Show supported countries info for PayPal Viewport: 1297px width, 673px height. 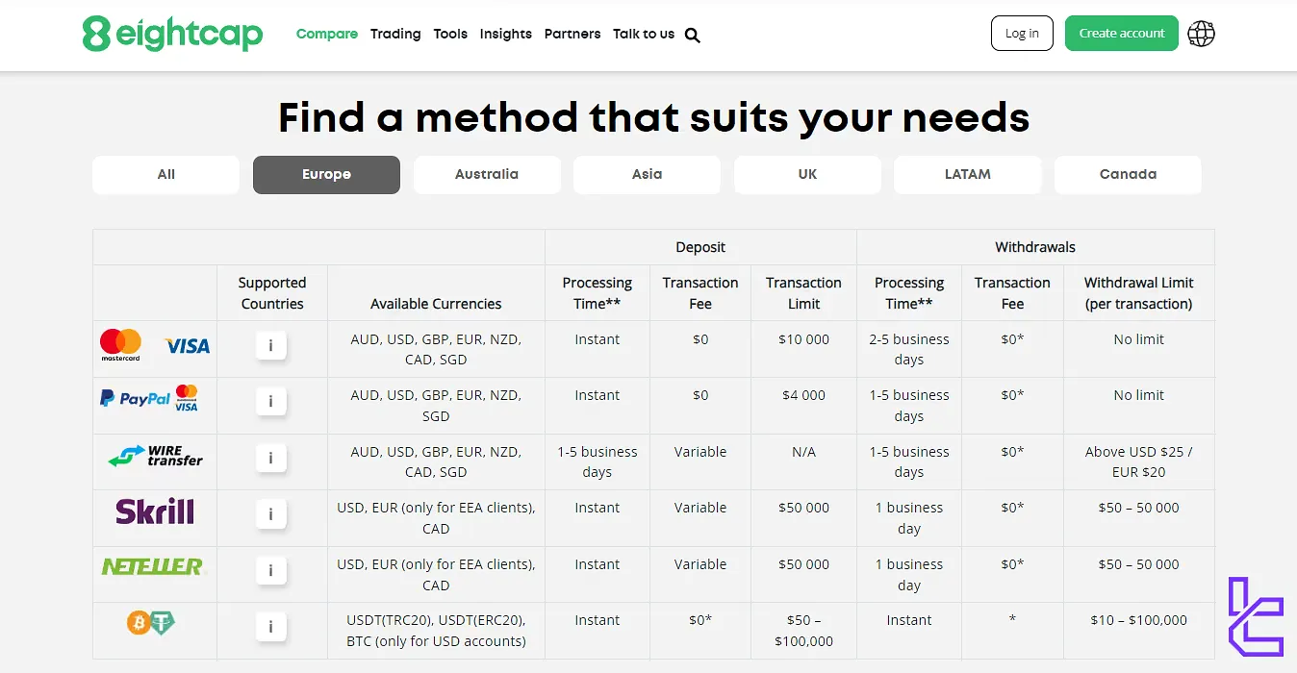(271, 402)
